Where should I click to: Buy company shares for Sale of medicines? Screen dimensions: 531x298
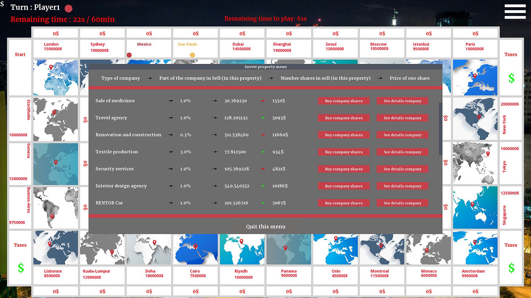[343, 101]
